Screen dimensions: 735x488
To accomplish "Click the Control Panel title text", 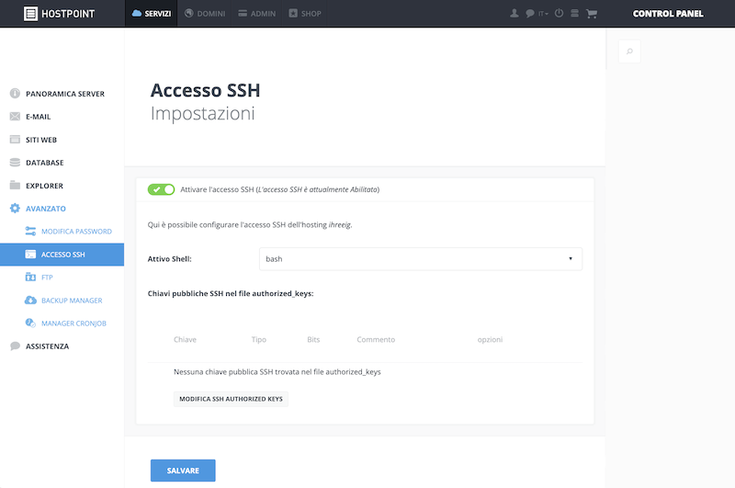I will pyautogui.click(x=668, y=14).
